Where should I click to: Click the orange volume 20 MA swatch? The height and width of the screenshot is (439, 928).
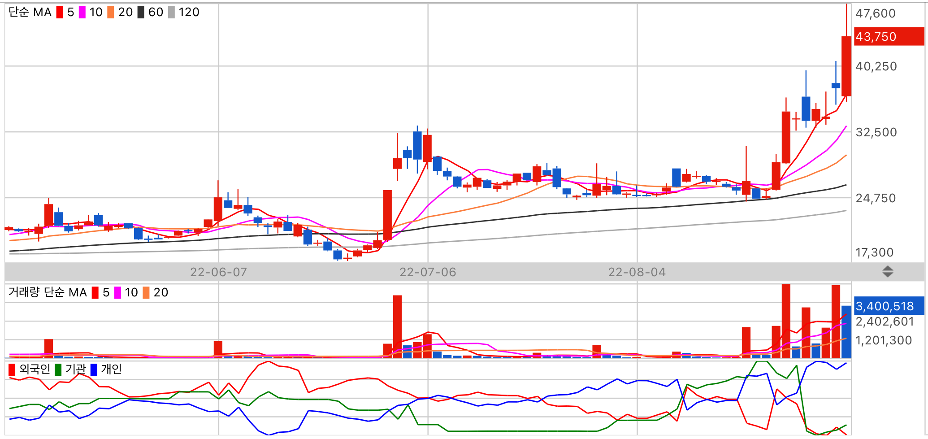pyautogui.click(x=146, y=293)
